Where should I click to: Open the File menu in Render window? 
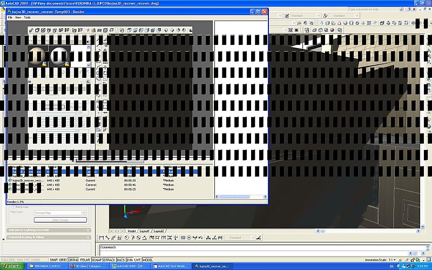coord(10,17)
